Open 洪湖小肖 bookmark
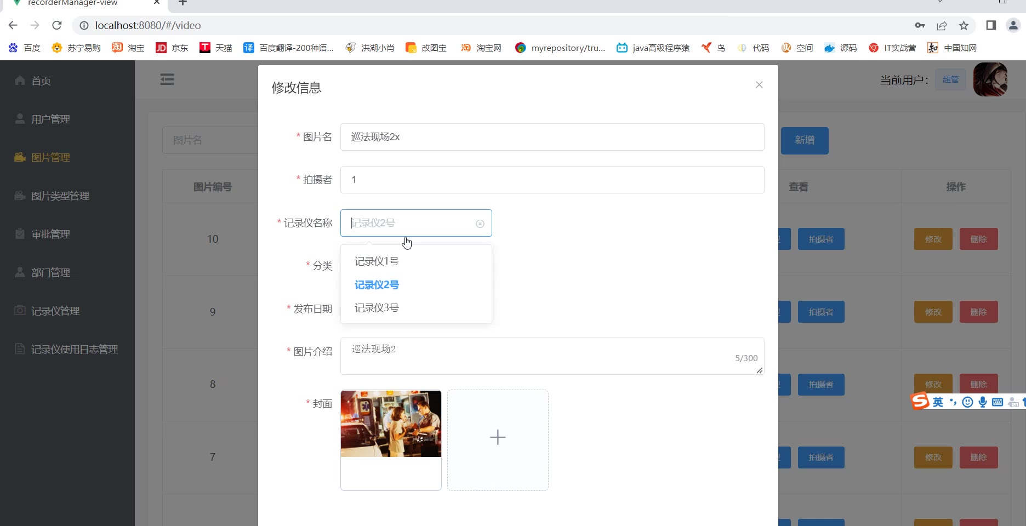The height and width of the screenshot is (526, 1026). 370,48
